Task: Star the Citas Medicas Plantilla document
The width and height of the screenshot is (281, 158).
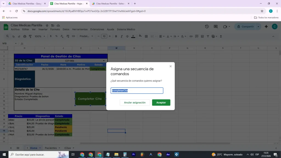Action: click(x=47, y=25)
